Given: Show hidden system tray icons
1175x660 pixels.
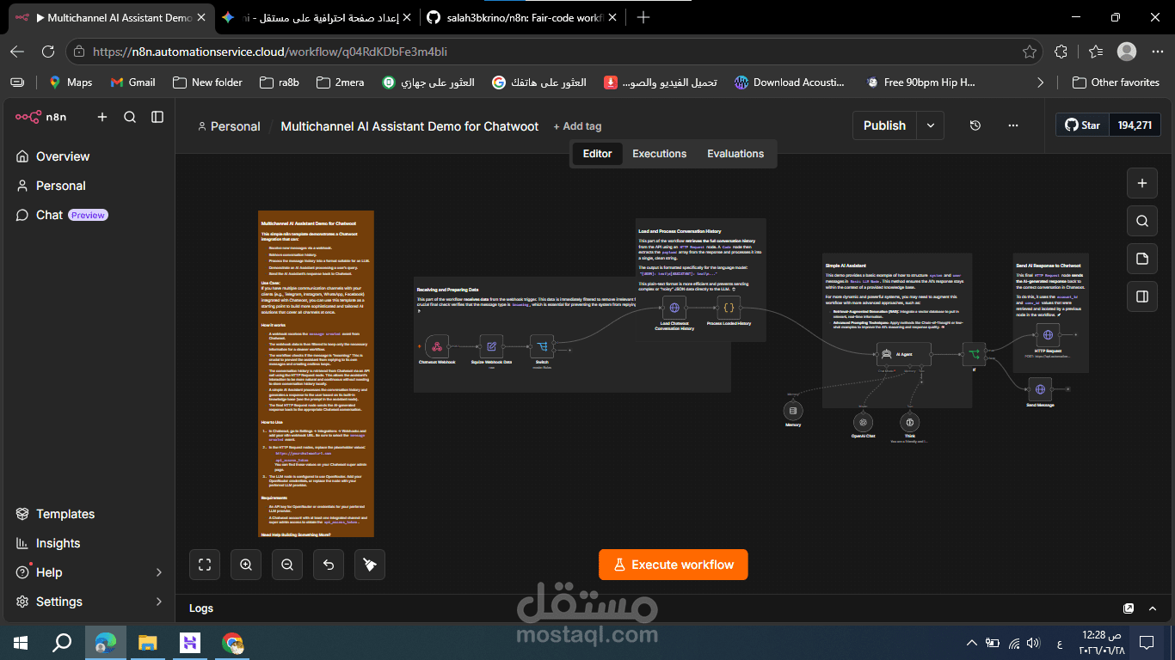Looking at the screenshot, I should point(971,642).
